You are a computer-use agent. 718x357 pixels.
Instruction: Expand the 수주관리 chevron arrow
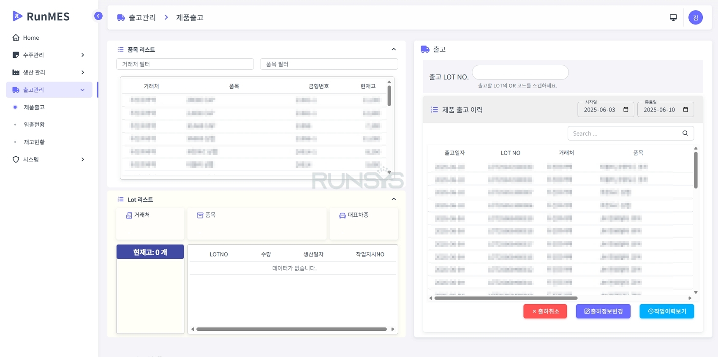coord(83,55)
